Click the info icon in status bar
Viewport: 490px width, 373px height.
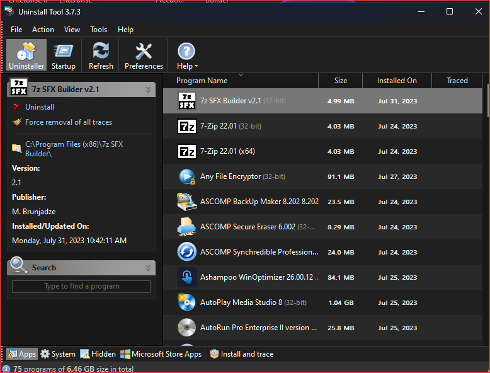(6, 369)
